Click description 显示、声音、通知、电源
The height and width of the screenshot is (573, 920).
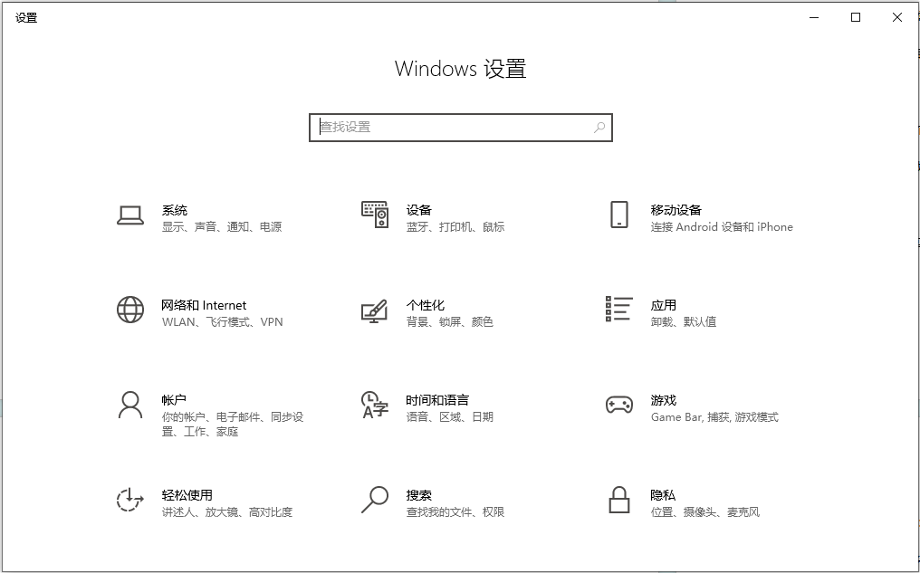[x=222, y=227]
